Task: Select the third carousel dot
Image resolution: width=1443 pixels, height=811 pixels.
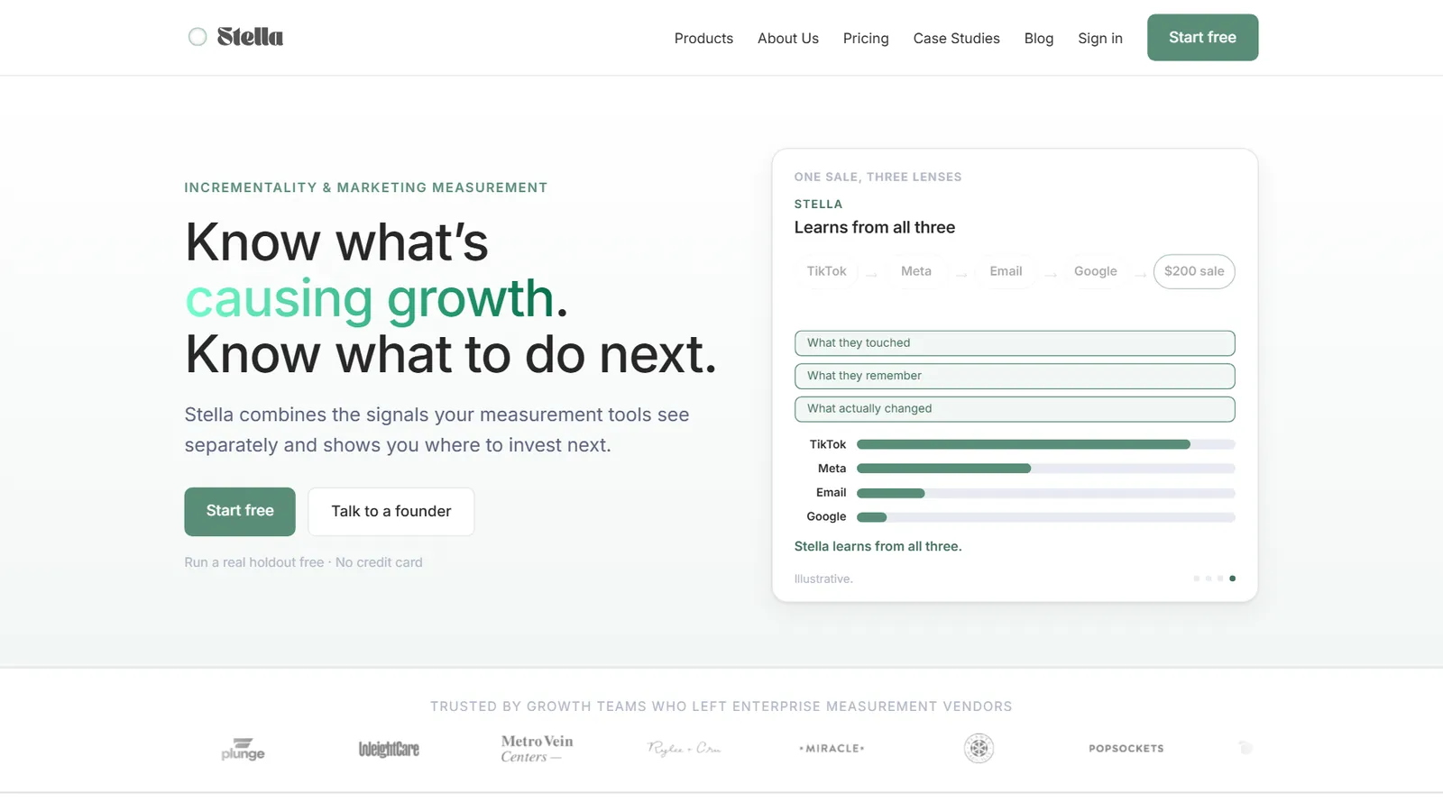Action: pyautogui.click(x=1220, y=579)
